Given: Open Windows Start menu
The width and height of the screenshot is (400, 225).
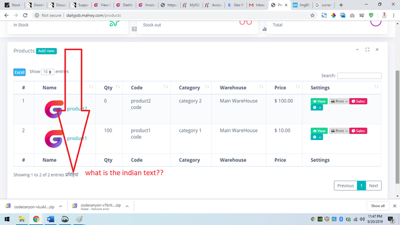Looking at the screenshot, I should pos(7,219).
